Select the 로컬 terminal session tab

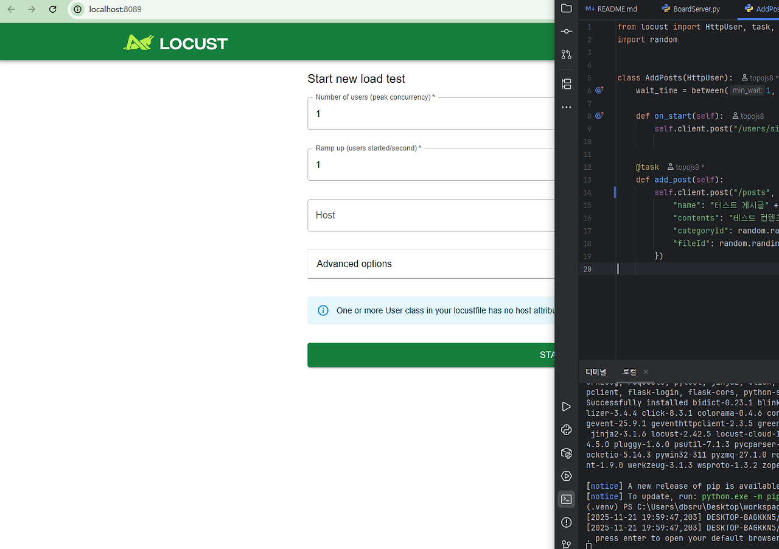pos(629,371)
